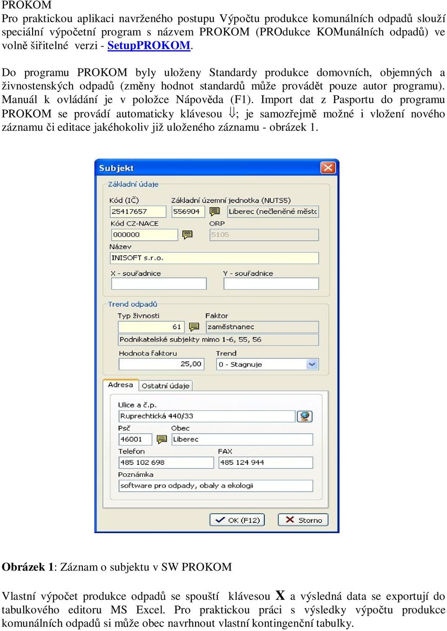The image size is (447, 631).
Task: Click the Podnikatelské subjekty description field
Action: 218,339
